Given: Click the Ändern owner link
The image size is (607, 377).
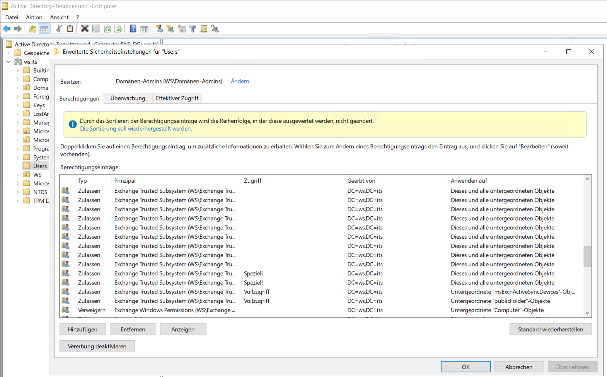Looking at the screenshot, I should pos(240,81).
